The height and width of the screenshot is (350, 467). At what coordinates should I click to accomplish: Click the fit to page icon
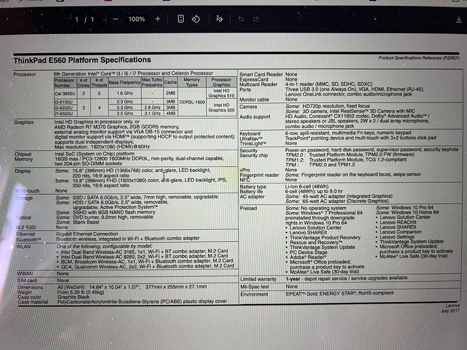pyautogui.click(x=181, y=19)
